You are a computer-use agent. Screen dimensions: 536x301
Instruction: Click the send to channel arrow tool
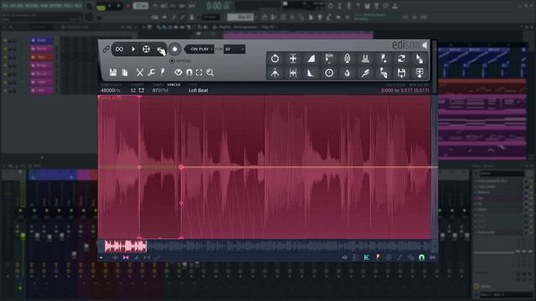pos(420,73)
